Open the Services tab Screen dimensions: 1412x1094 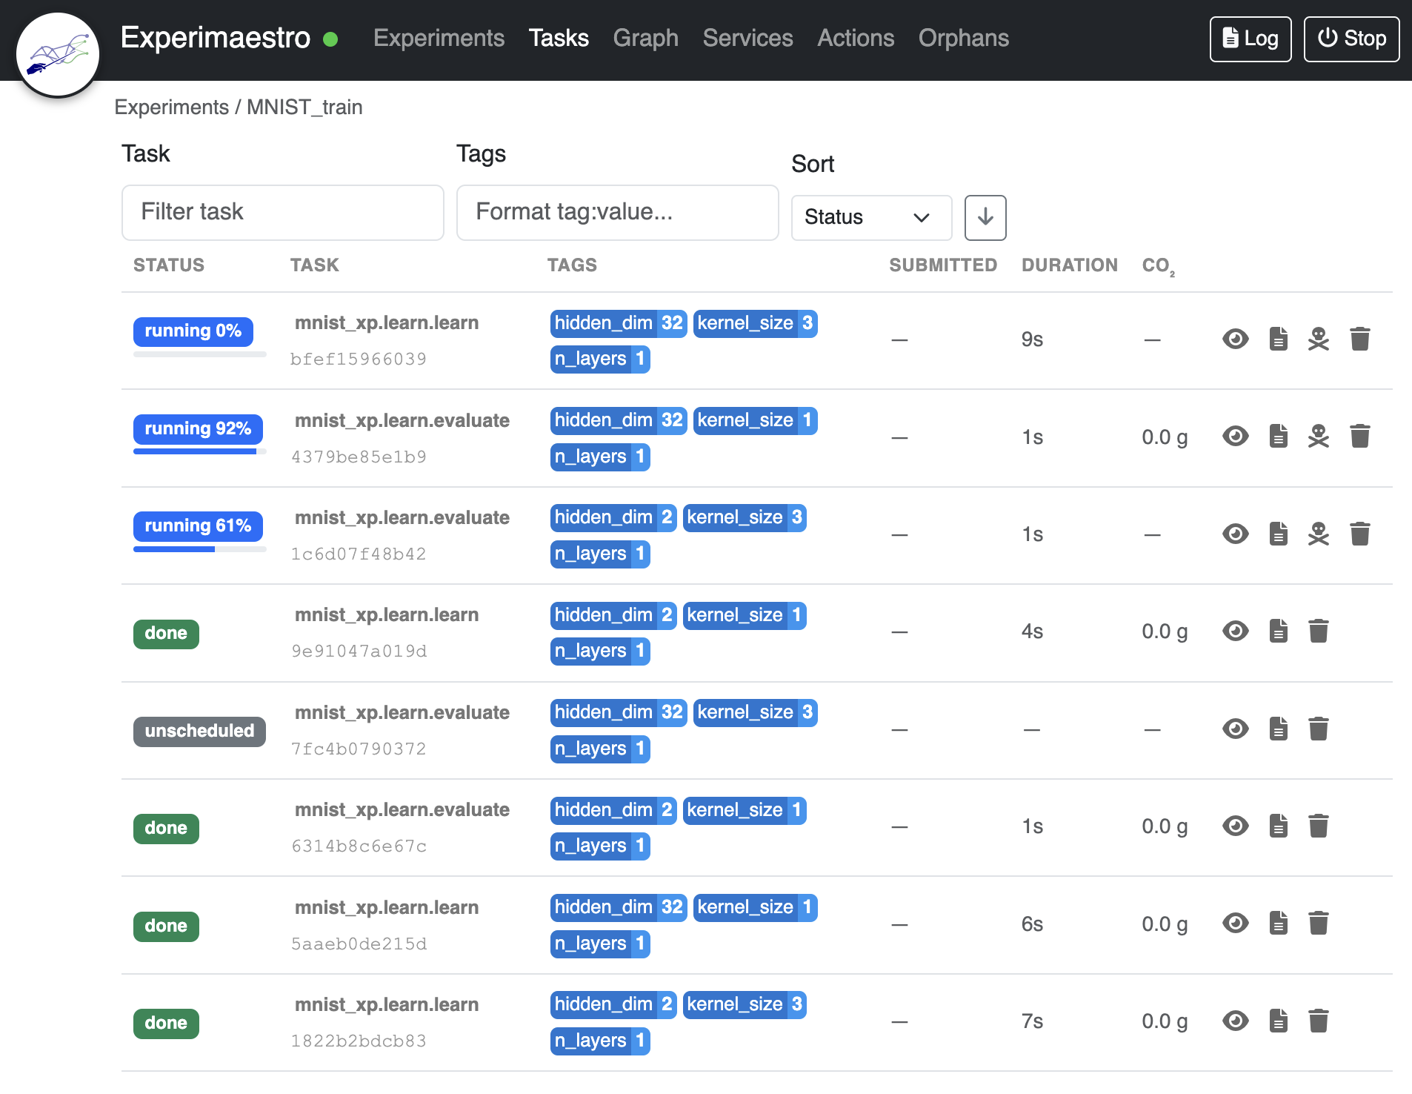[x=747, y=39]
